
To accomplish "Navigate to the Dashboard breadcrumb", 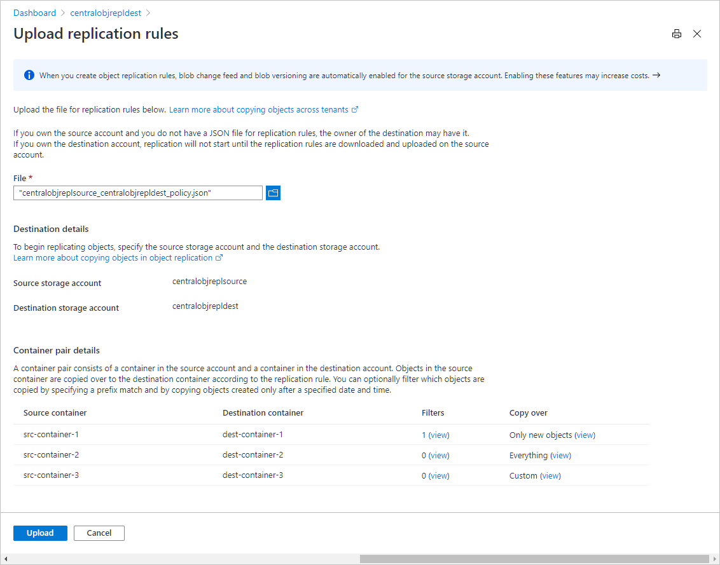I will [x=34, y=13].
